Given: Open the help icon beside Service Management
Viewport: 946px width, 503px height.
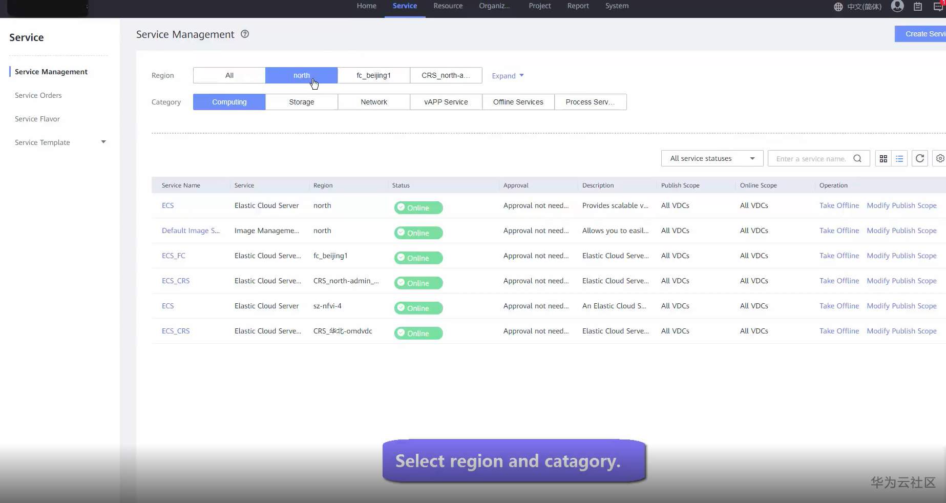Looking at the screenshot, I should tap(245, 34).
